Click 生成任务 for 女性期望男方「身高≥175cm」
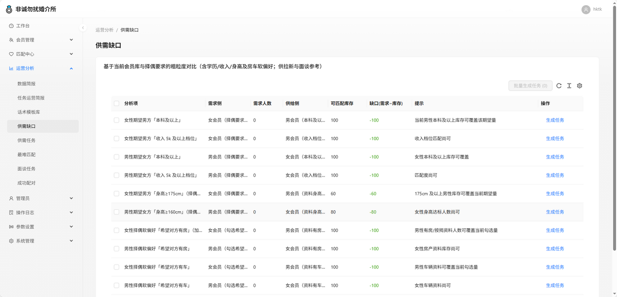Image resolution: width=617 pixels, height=297 pixels. point(555,194)
